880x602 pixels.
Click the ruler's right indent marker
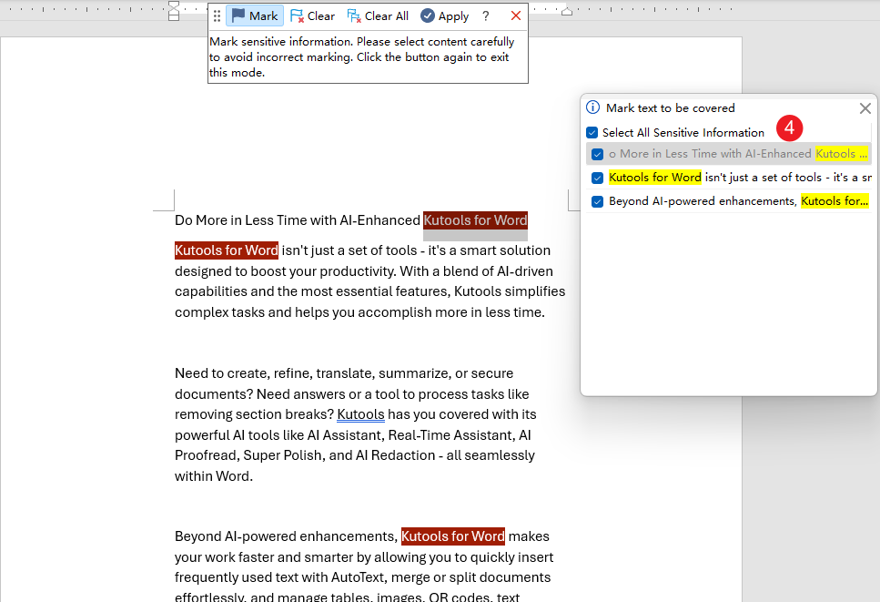coord(567,11)
